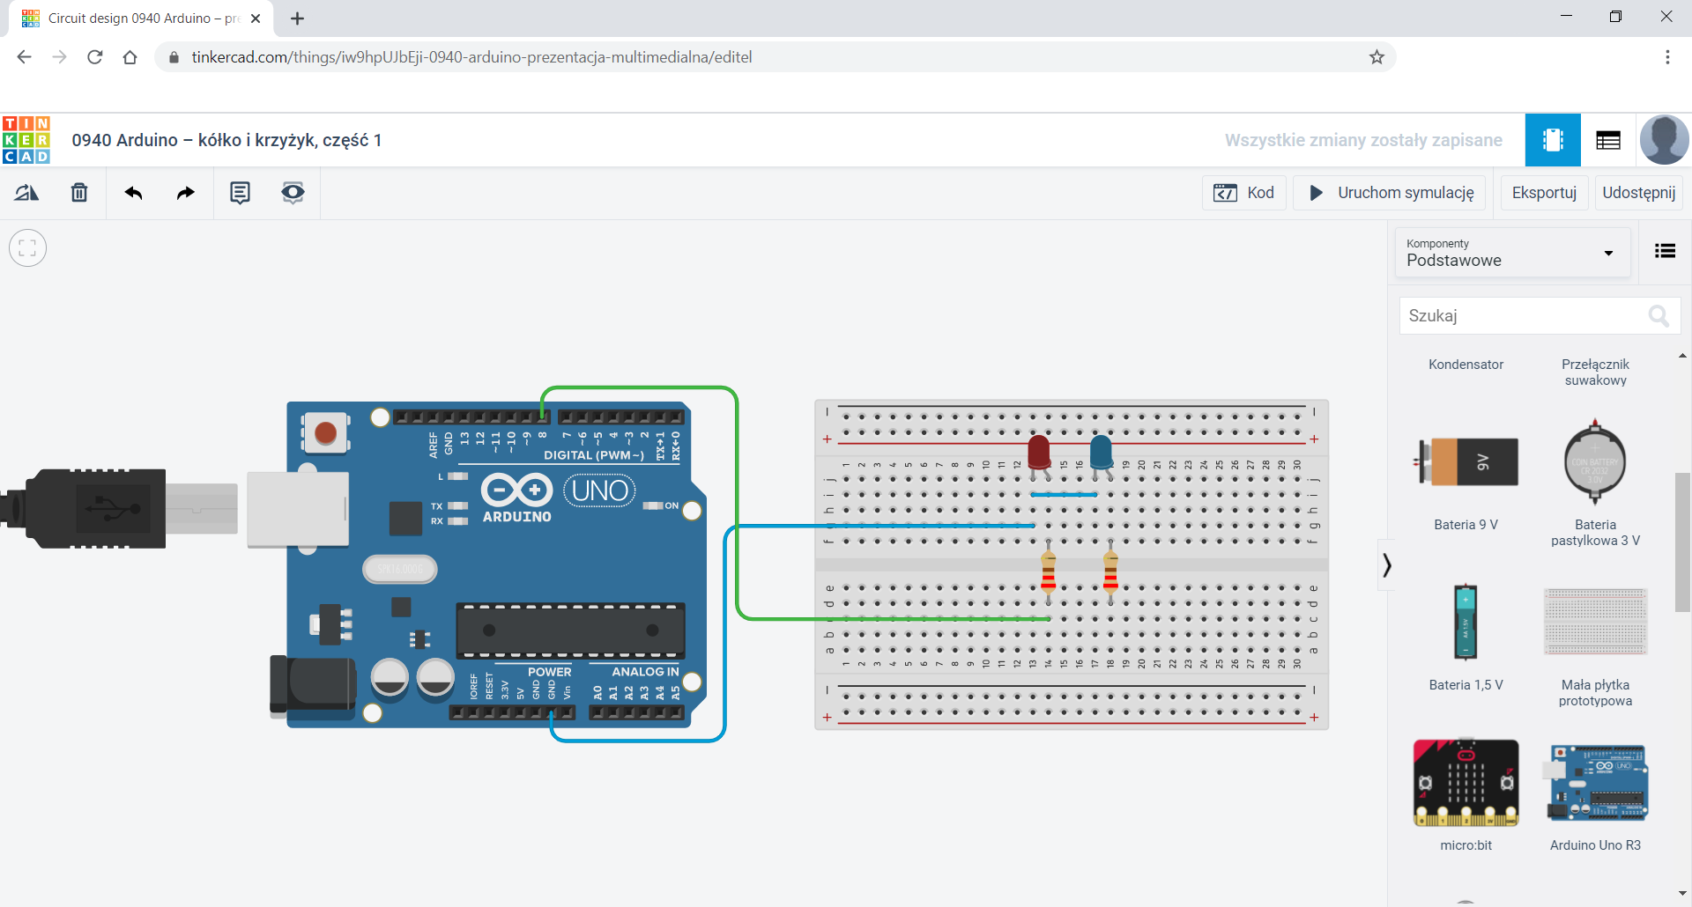Screen dimensions: 1692x907
Task: Open Chrome browser menu with three dots
Action: [1667, 56]
